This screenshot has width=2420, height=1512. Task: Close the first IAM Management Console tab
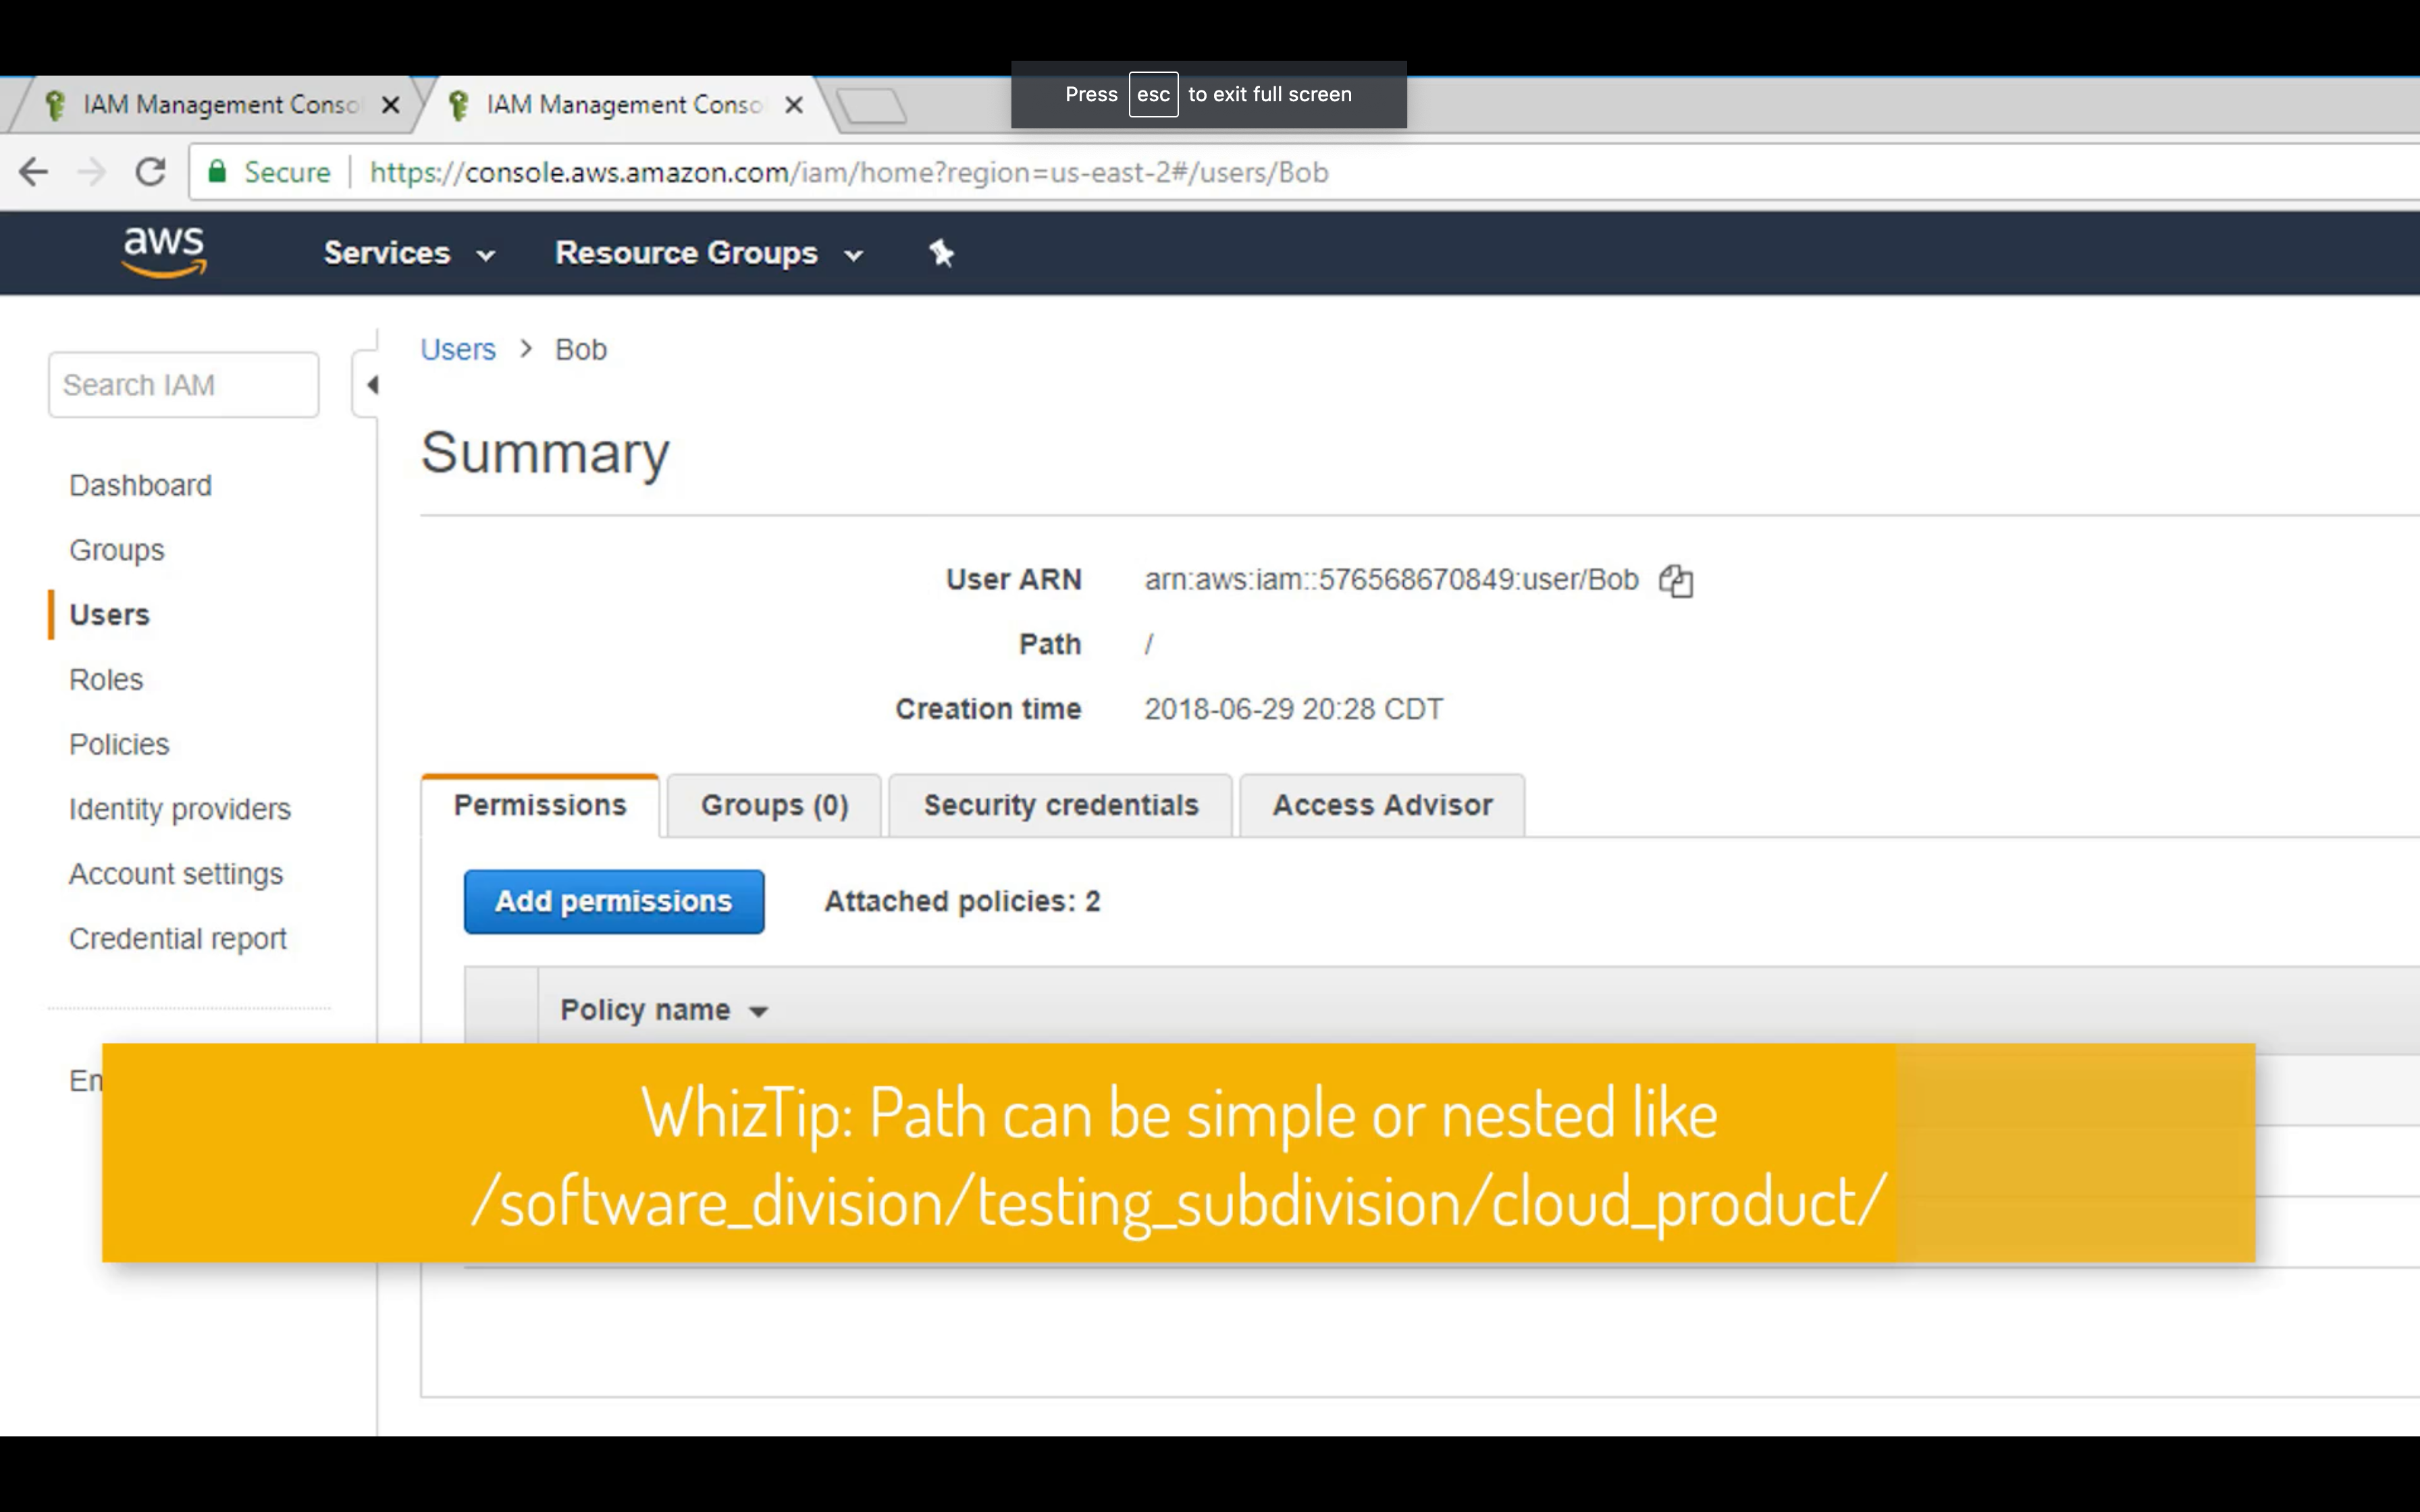(391, 105)
